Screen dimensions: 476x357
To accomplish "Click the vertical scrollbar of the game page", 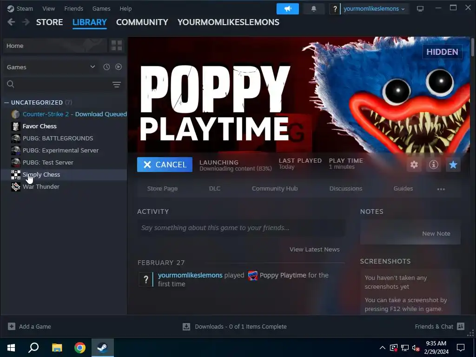I will (x=472, y=47).
